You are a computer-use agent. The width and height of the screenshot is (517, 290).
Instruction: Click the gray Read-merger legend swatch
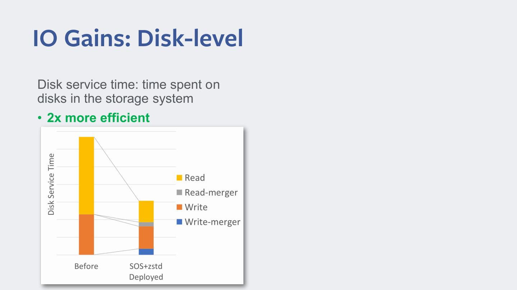[179, 192]
